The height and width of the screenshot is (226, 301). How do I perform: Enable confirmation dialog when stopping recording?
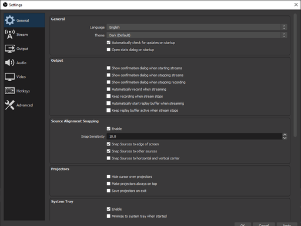tap(109, 82)
